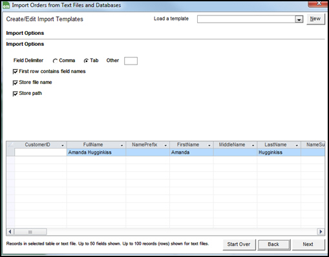
Task: Select the Amanda Hugginkiss FullName cell
Action: [96, 152]
